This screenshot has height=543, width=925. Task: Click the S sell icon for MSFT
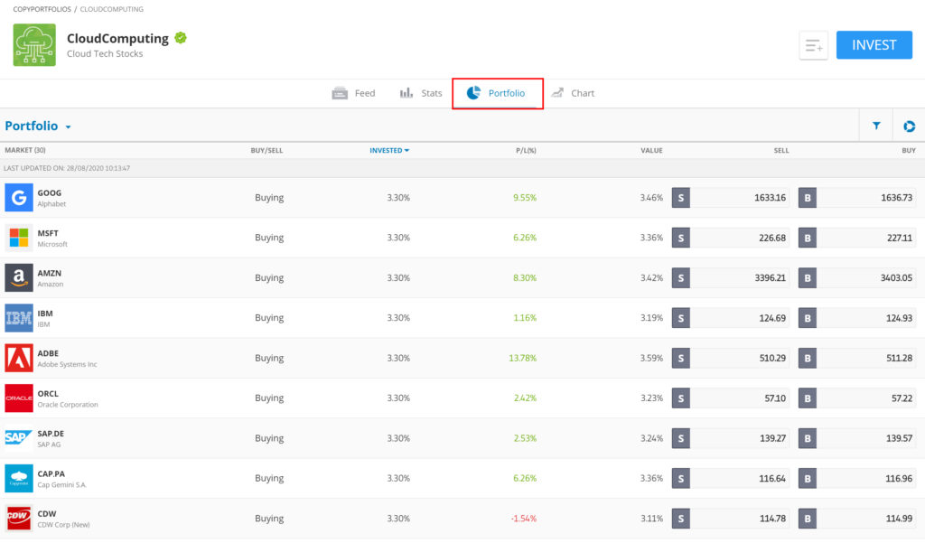681,238
